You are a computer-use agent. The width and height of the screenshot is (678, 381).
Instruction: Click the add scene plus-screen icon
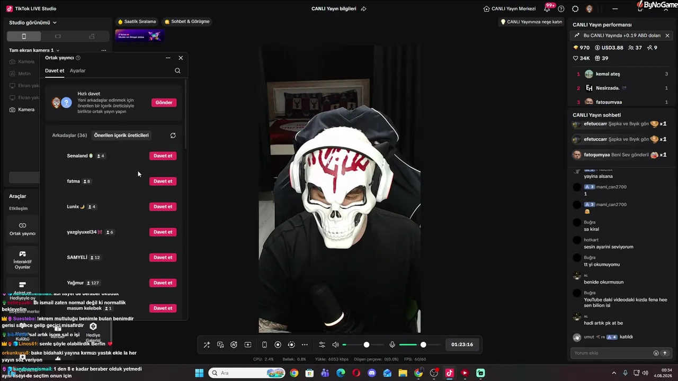point(247,344)
